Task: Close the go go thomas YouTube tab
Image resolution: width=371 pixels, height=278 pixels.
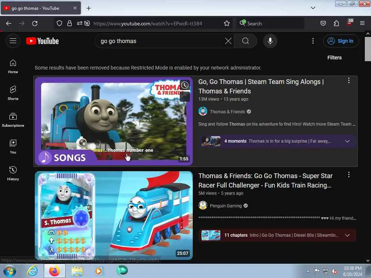Action: (75, 8)
